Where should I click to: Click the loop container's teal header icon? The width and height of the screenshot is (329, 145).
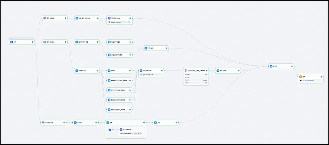tap(108, 122)
